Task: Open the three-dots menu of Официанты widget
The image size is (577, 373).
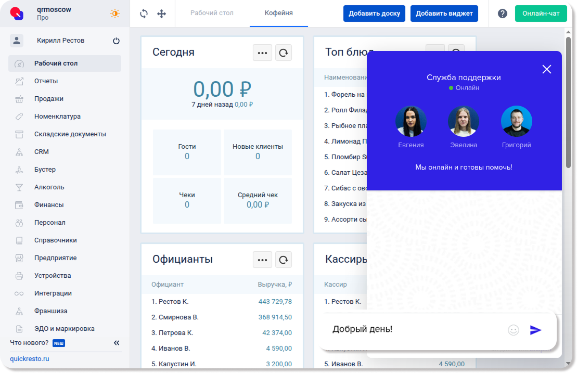Action: (x=262, y=260)
